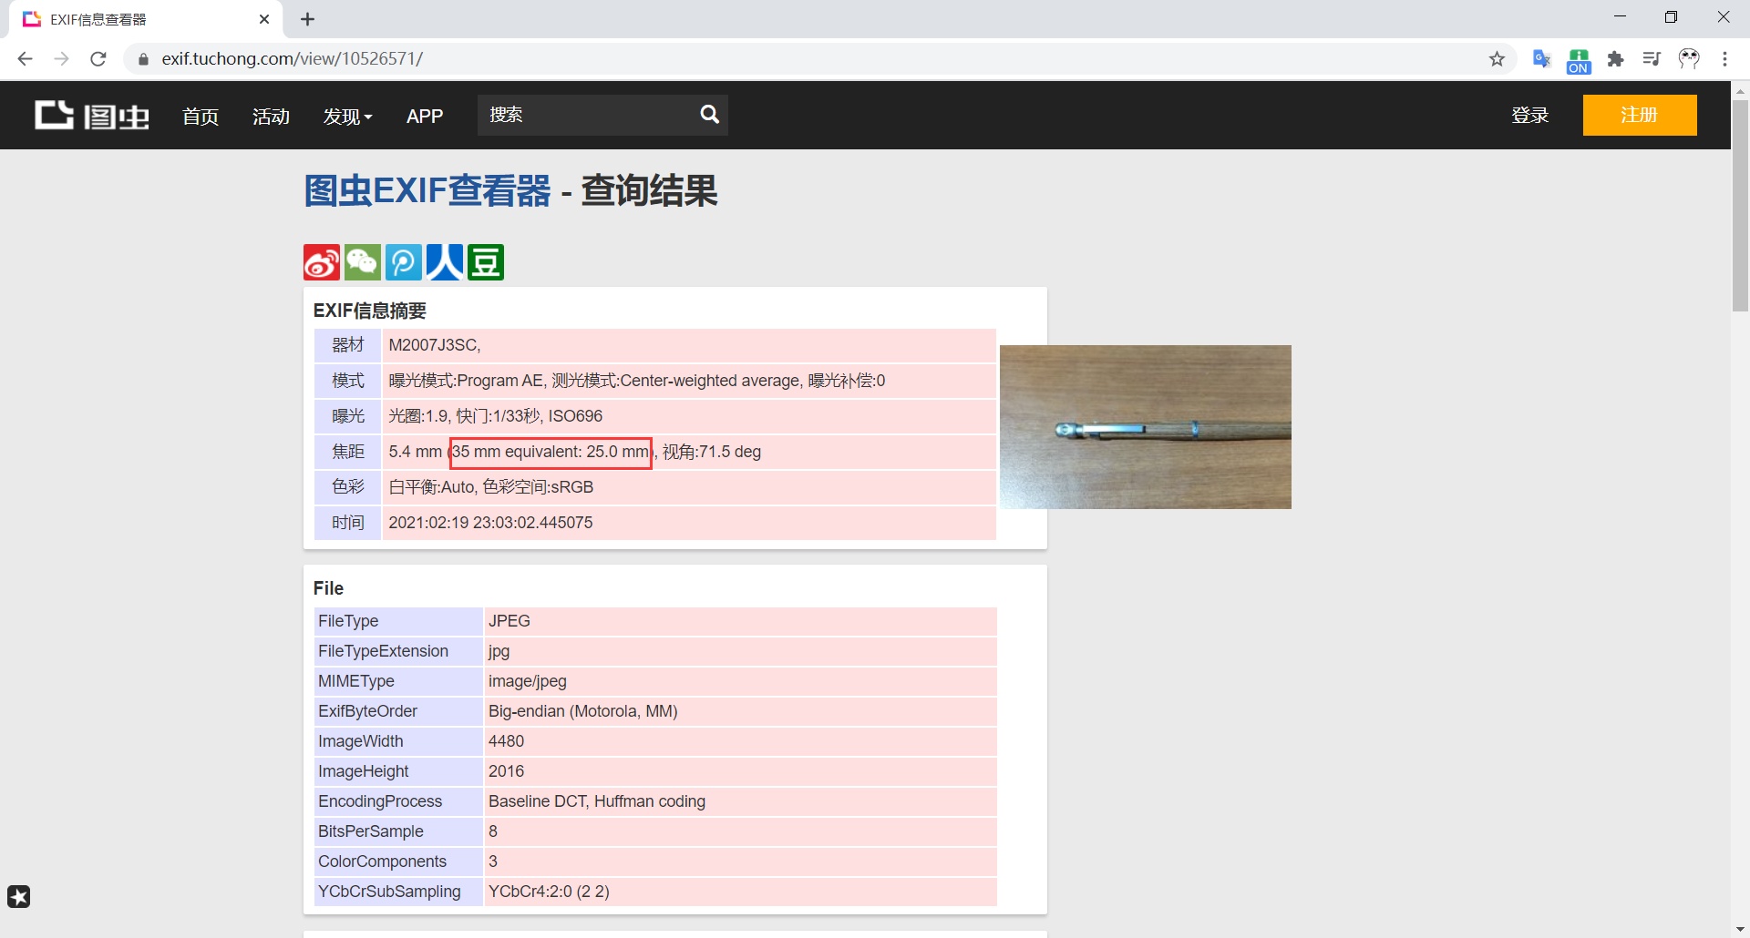Click browser forward arrow
1750x938 pixels.
[x=61, y=58]
